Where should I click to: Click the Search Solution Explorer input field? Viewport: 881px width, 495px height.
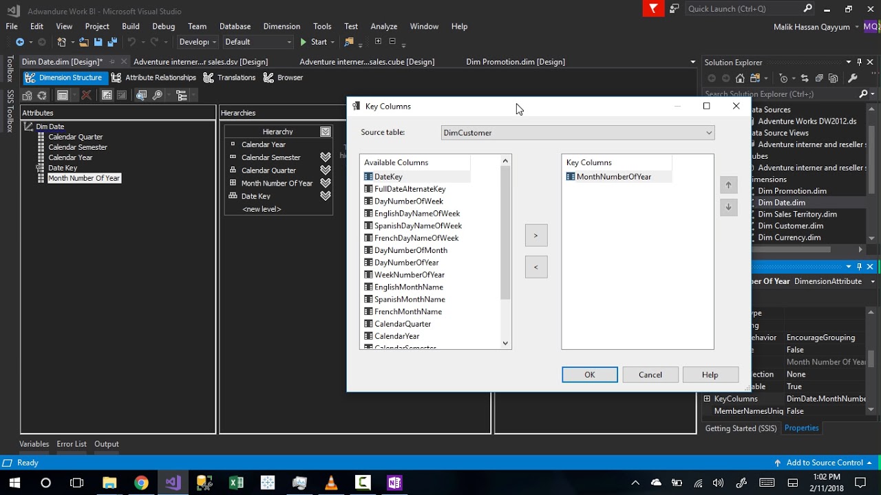781,93
